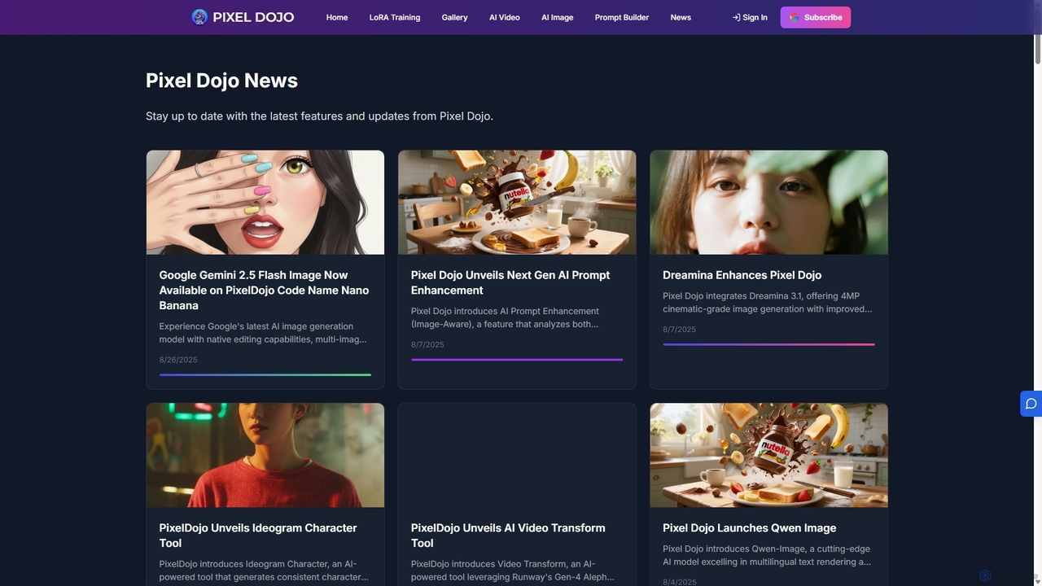Click the Nutella knife breakfast thumbnail in top row
Image resolution: width=1042 pixels, height=586 pixels.
tap(517, 202)
